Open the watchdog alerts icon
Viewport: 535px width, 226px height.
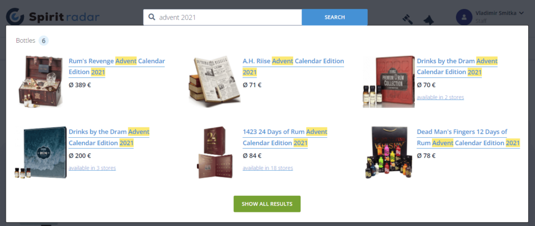point(428,20)
